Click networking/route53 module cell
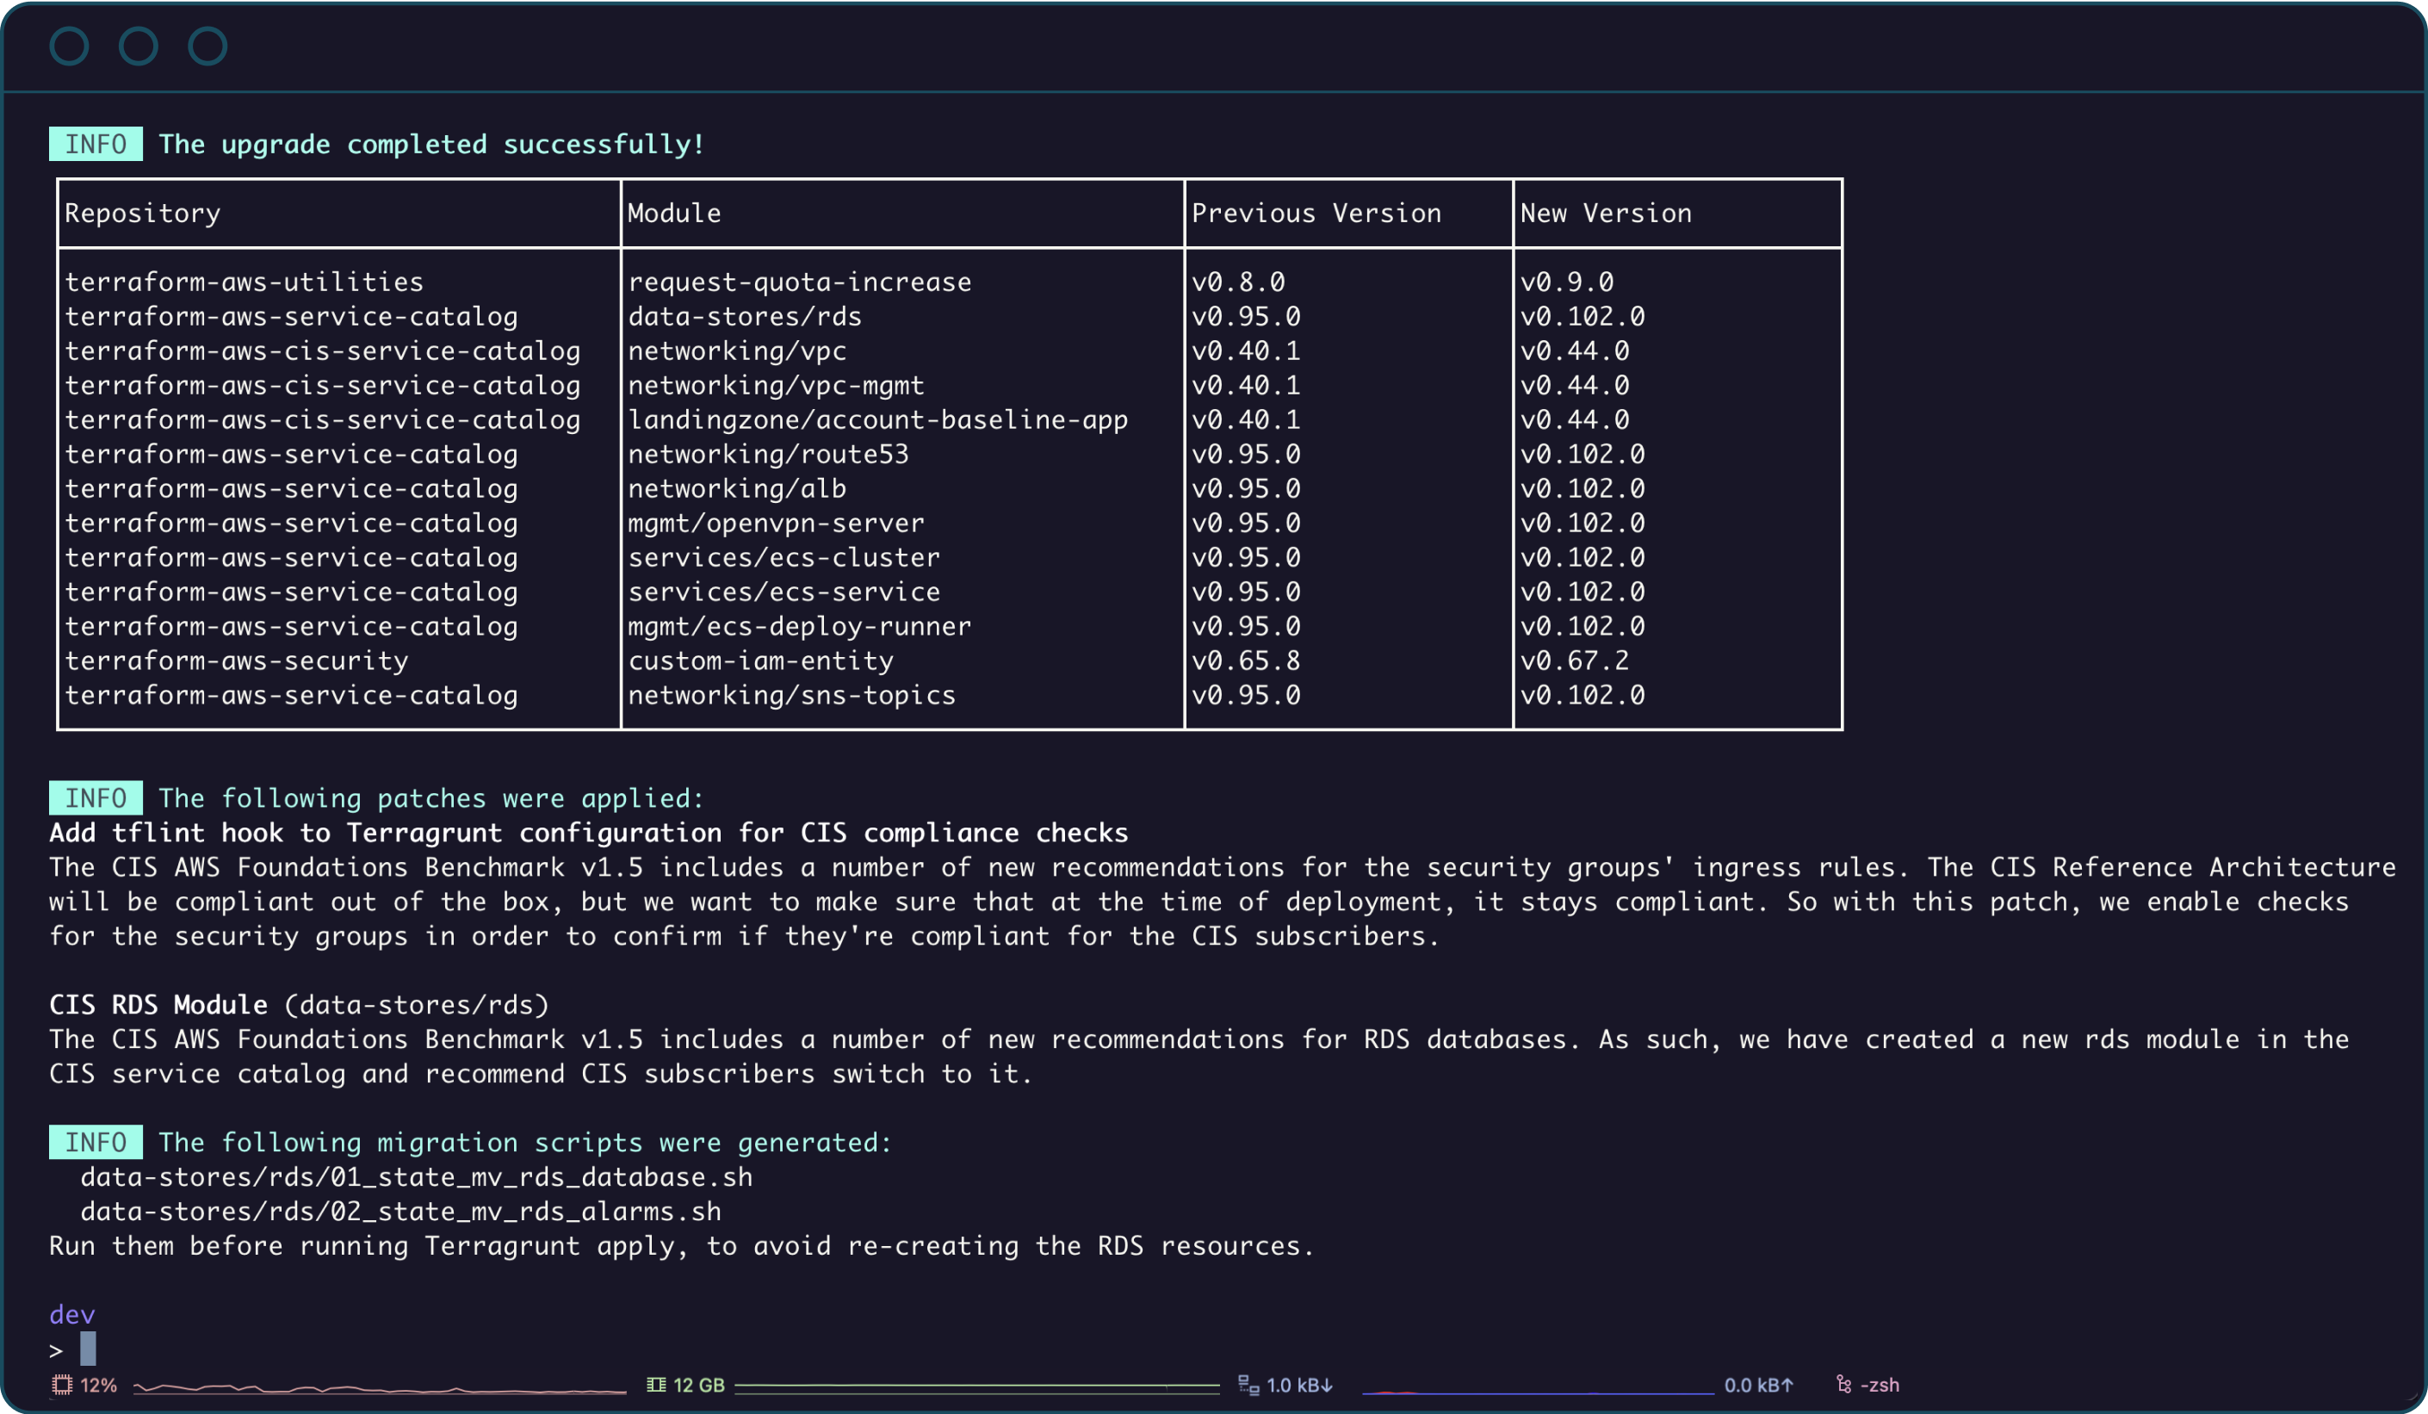The height and width of the screenshot is (1414, 2428). 768,454
